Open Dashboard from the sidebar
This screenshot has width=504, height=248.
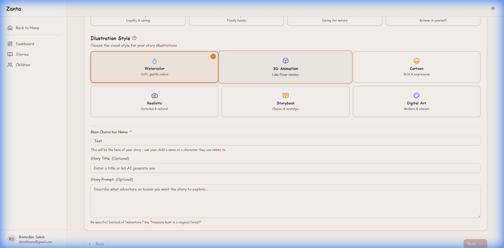point(25,44)
